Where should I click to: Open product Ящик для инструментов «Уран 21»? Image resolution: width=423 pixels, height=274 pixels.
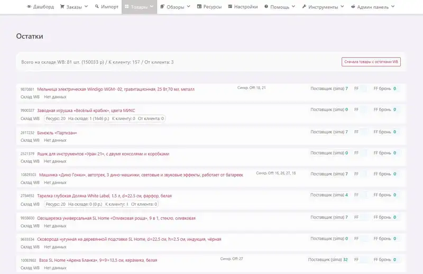(103, 154)
